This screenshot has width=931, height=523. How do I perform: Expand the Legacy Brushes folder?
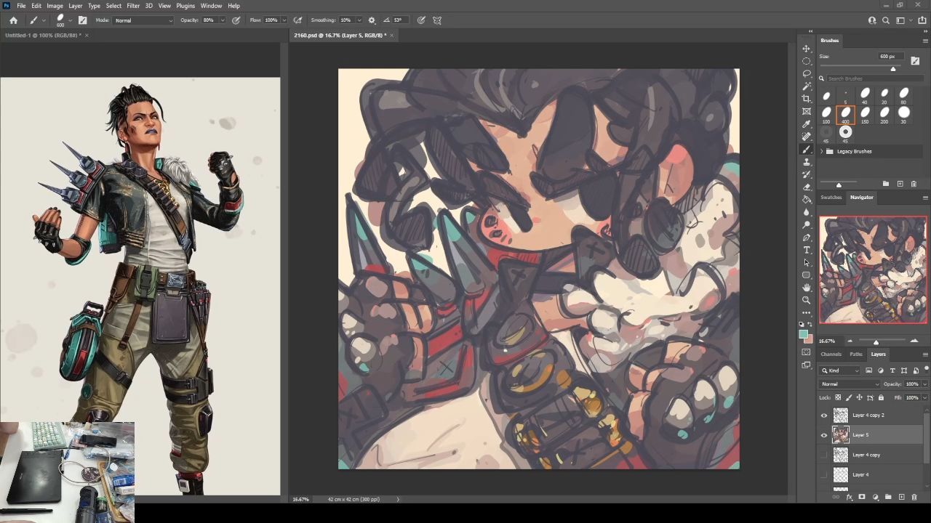822,151
